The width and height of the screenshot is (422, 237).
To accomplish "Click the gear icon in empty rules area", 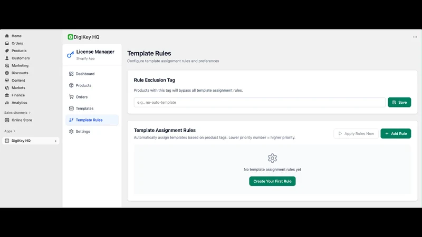I will point(272,159).
